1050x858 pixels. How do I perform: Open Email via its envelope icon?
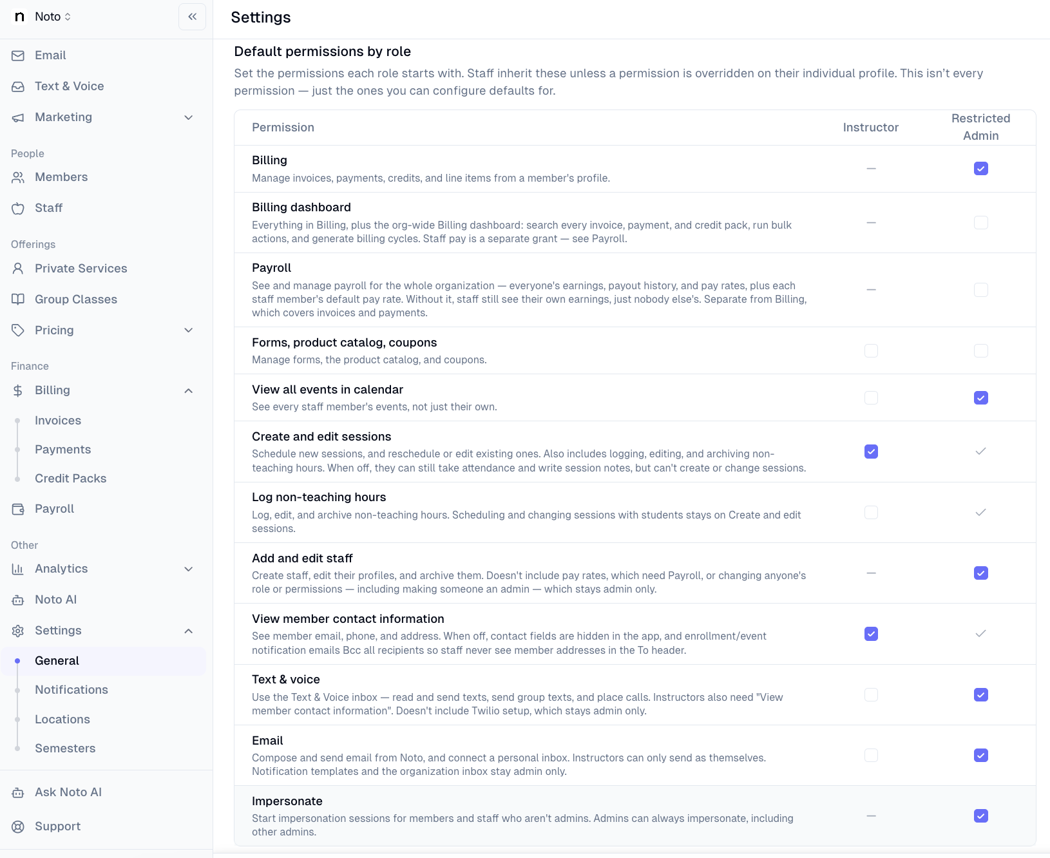click(18, 55)
